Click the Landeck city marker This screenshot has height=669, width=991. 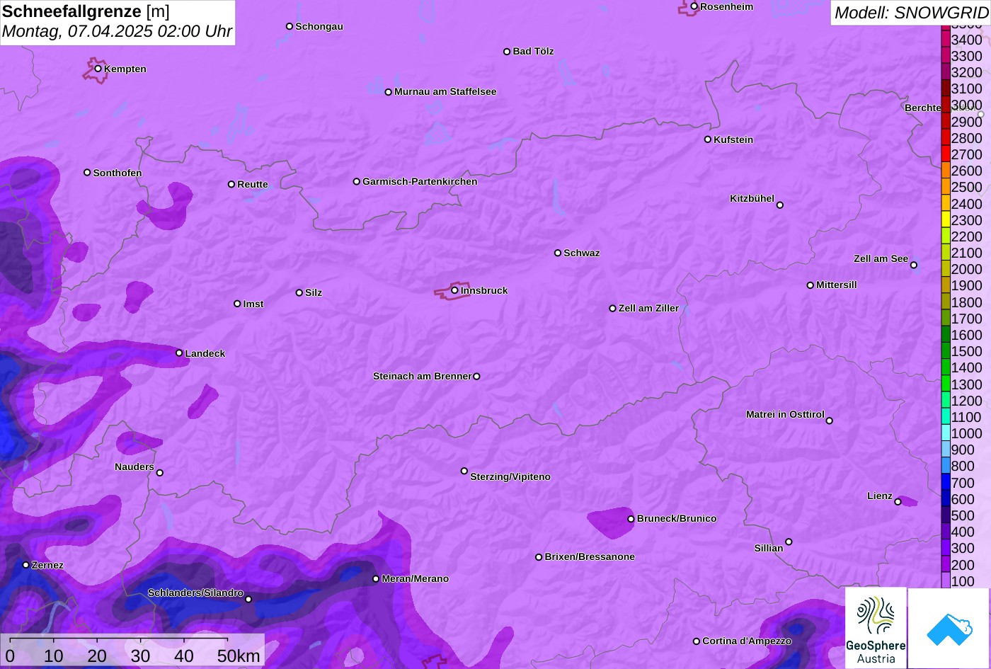point(179,353)
